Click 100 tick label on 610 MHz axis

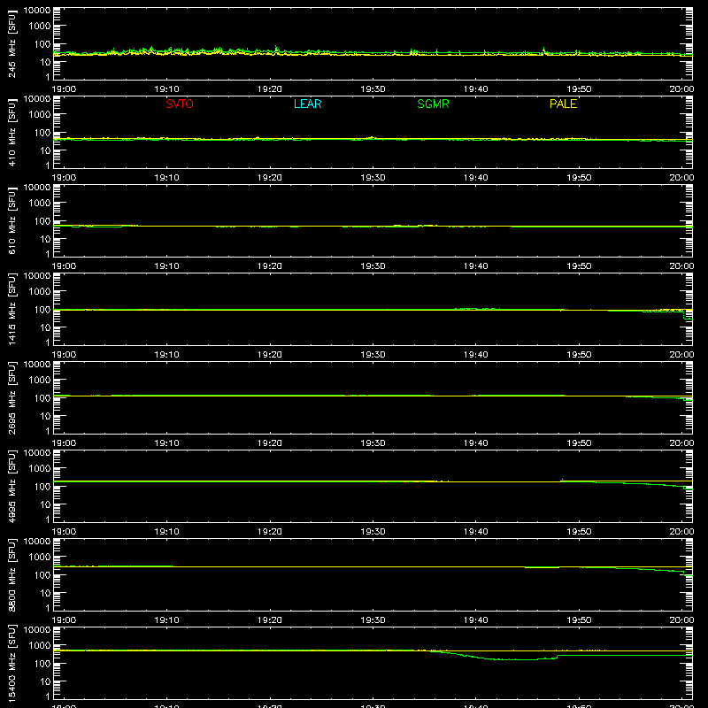pyautogui.click(x=42, y=220)
